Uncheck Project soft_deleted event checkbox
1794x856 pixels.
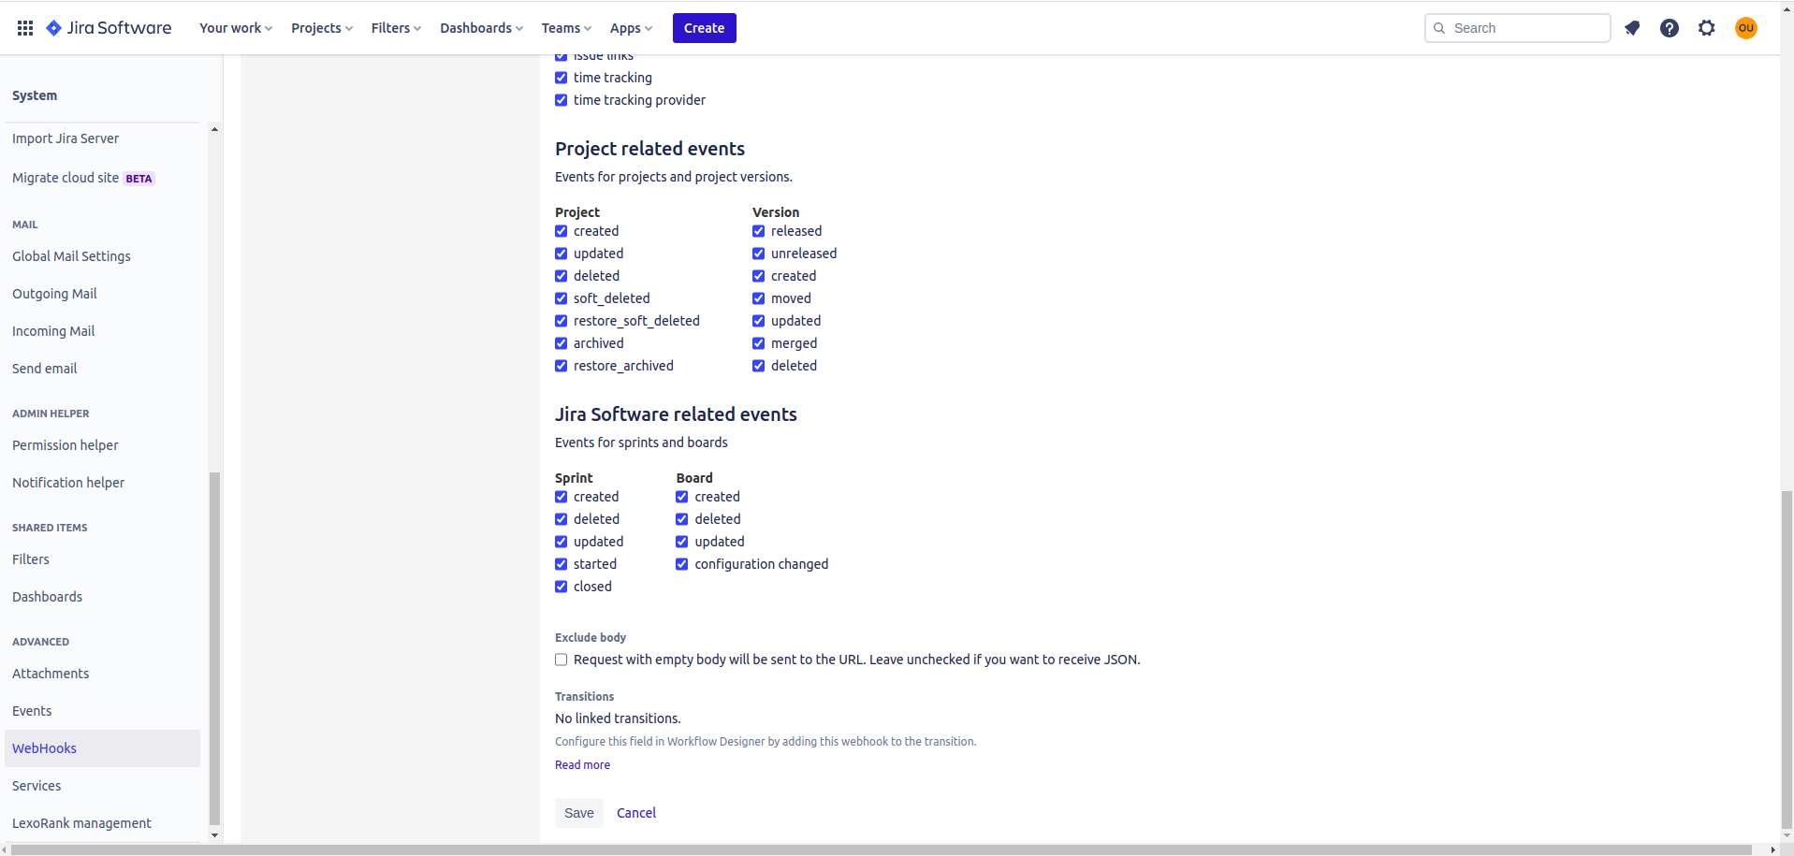pos(562,298)
